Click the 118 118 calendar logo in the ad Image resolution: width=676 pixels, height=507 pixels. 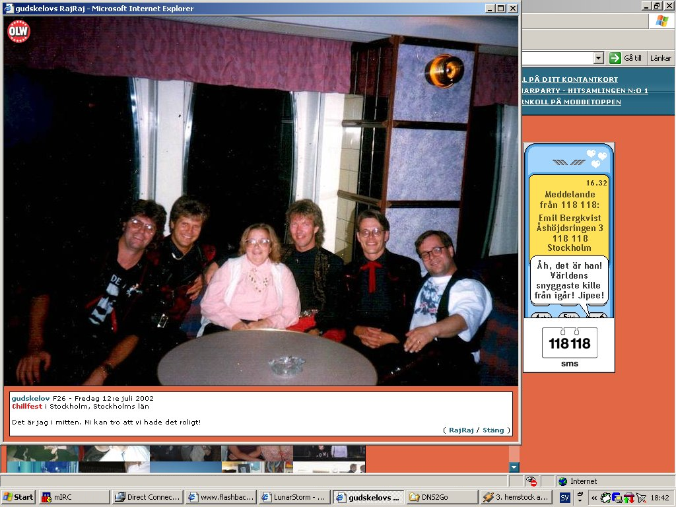570,343
